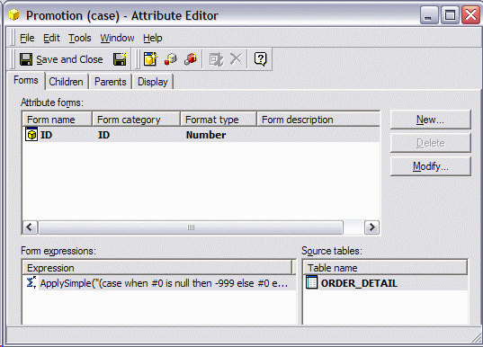Switch to the Parents tab
The width and height of the screenshot is (483, 347).
point(111,82)
